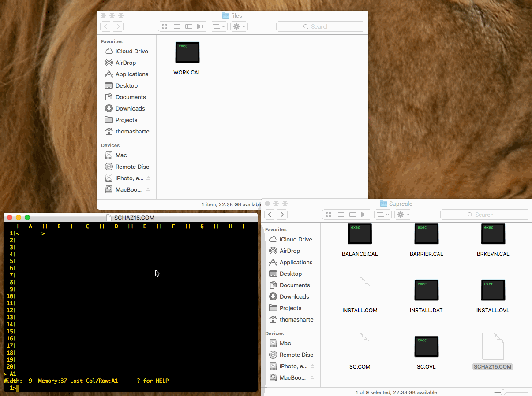532x396 pixels.
Task: Open Applications in Suprcalc window sidebar
Action: pyautogui.click(x=291, y=262)
